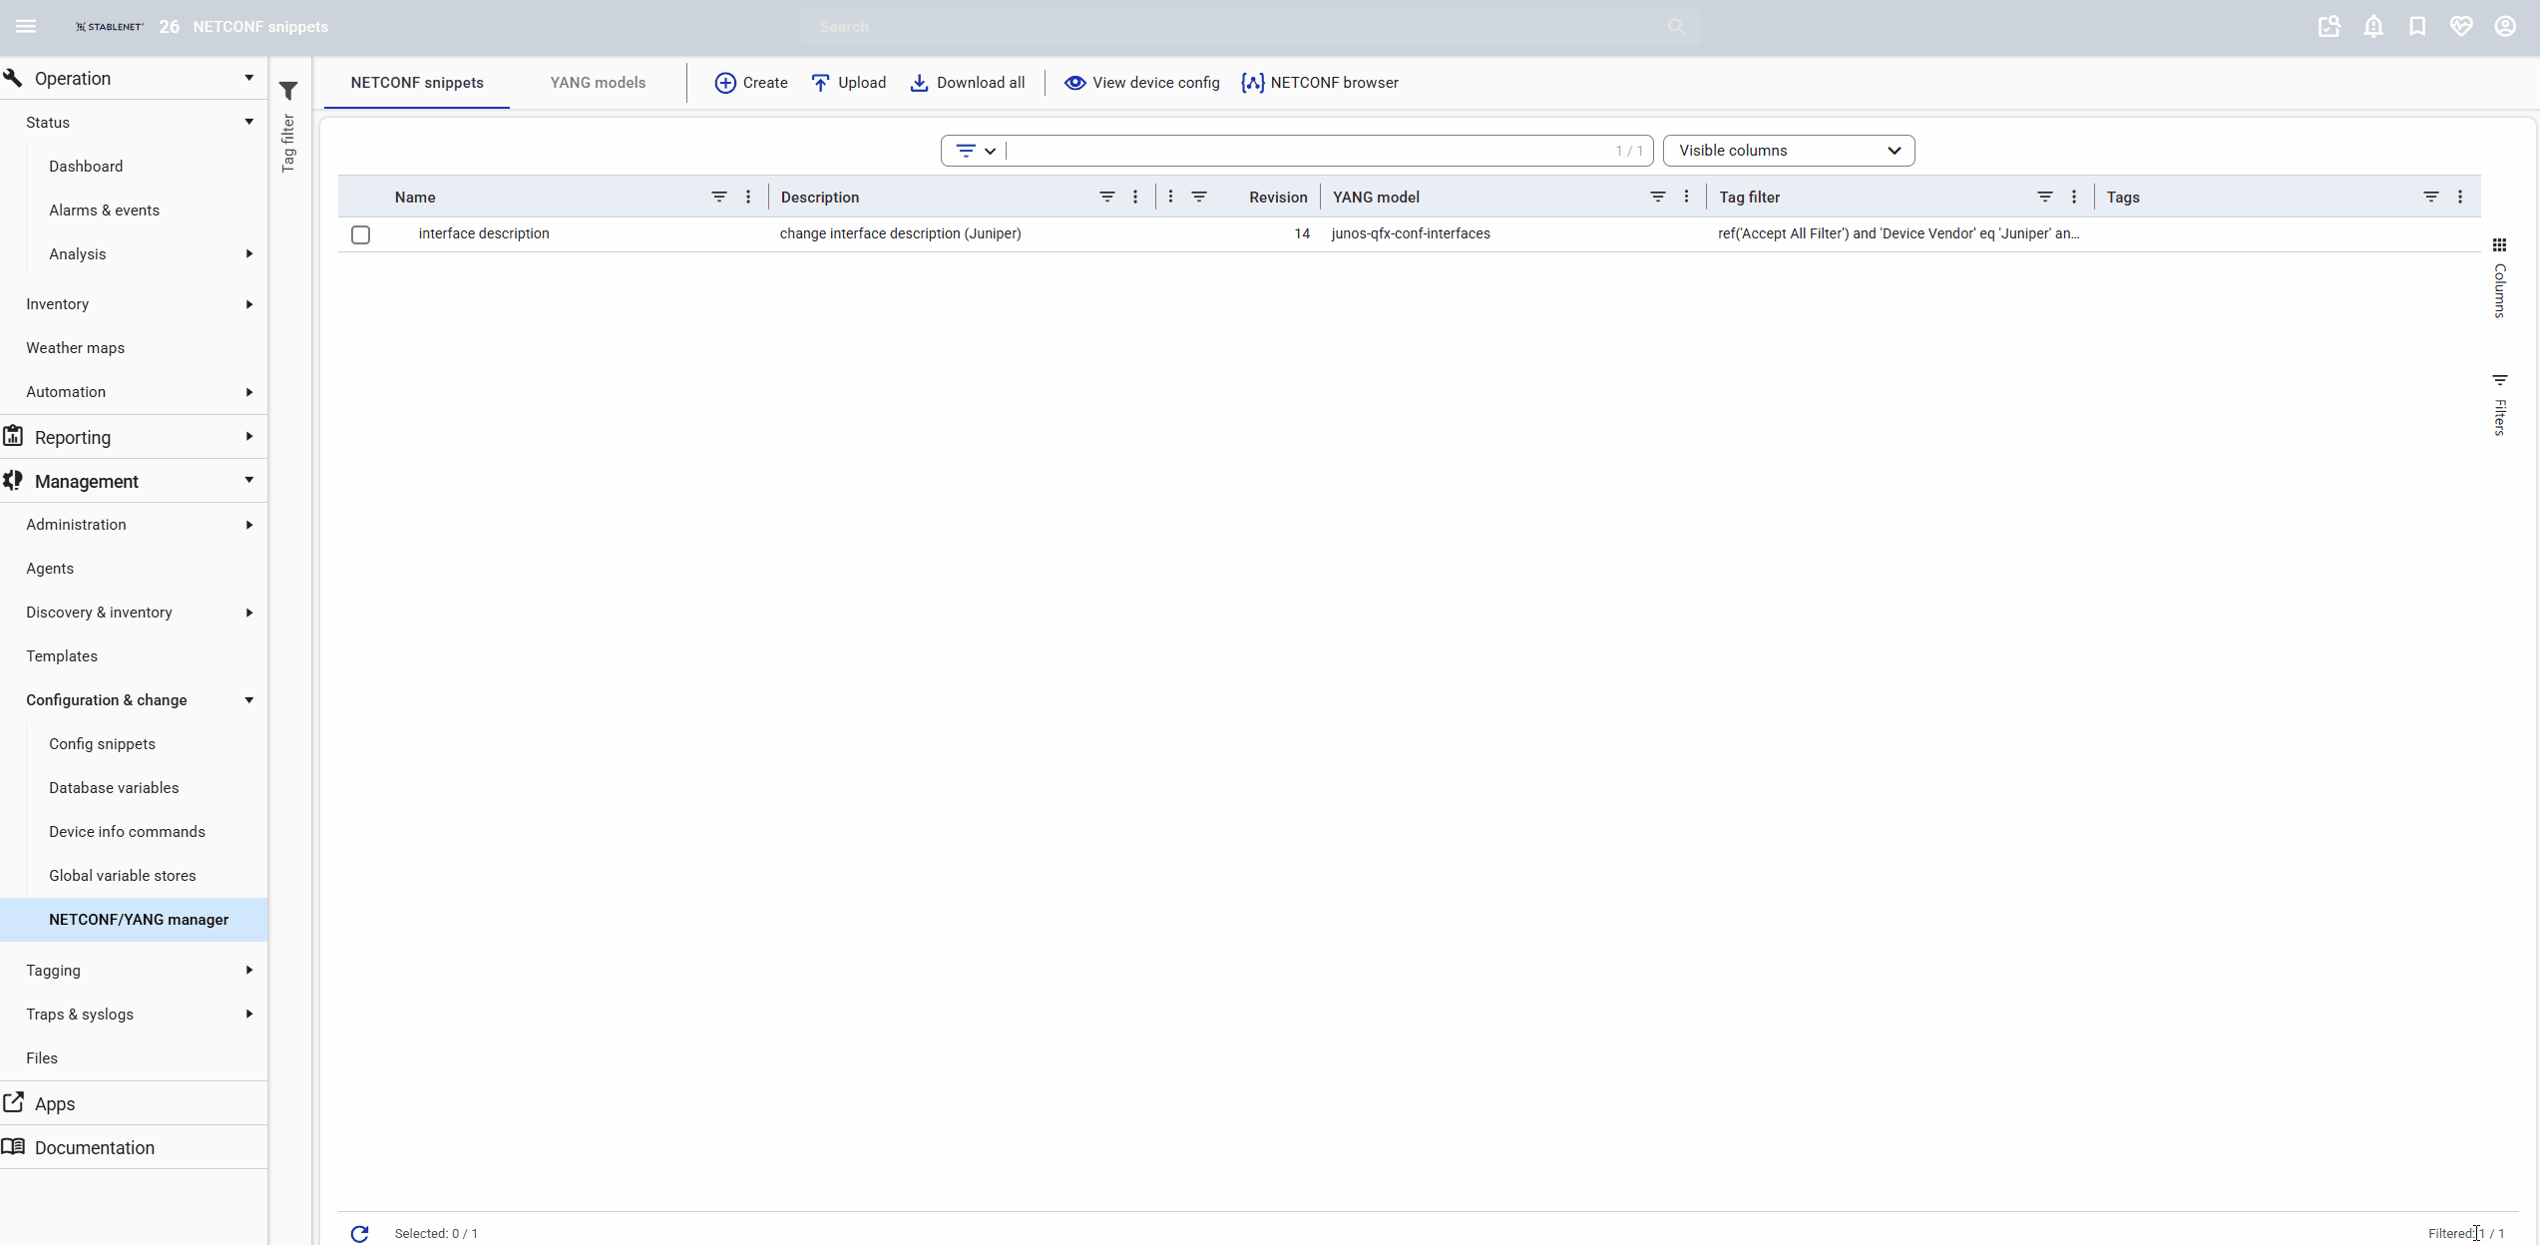Open the Tag filter funnel icon
The height and width of the screenshot is (1245, 2540).
click(x=288, y=92)
